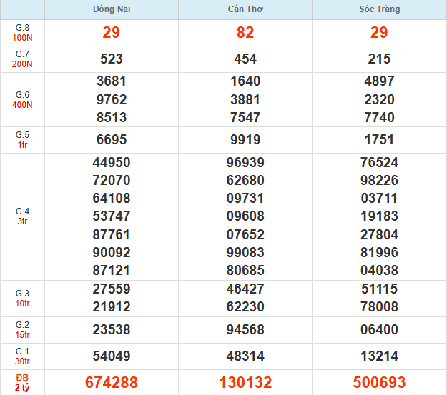Click the G.4 number 44950
This screenshot has height=395, width=447.
(x=112, y=163)
